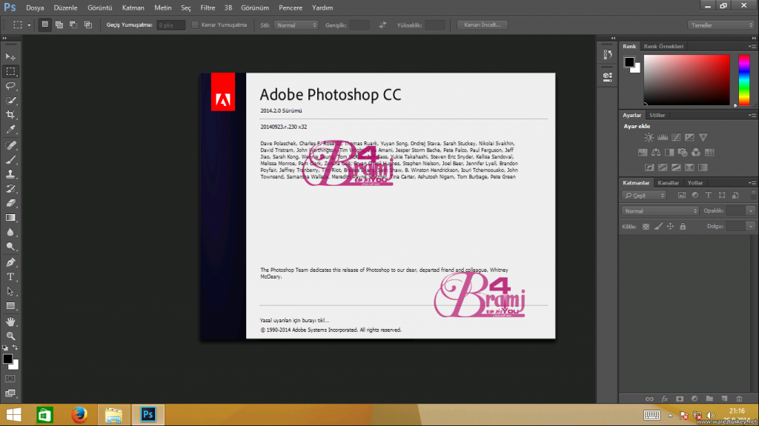Choose the Horizontal Type tool
759x426 pixels.
click(10, 276)
